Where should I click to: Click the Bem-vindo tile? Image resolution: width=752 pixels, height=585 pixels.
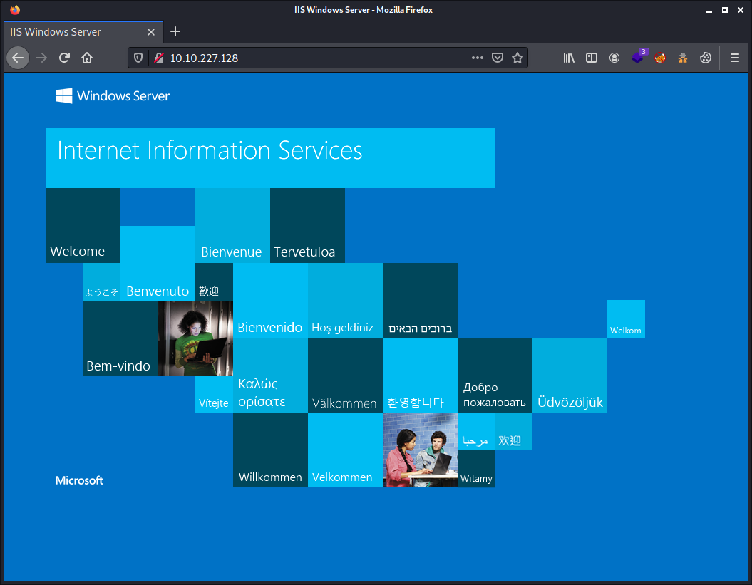click(120, 338)
